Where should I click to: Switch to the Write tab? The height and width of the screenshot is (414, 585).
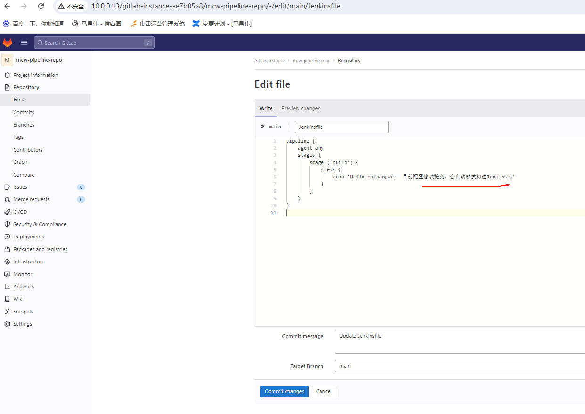(x=266, y=108)
